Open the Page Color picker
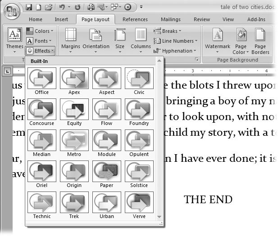 241,41
